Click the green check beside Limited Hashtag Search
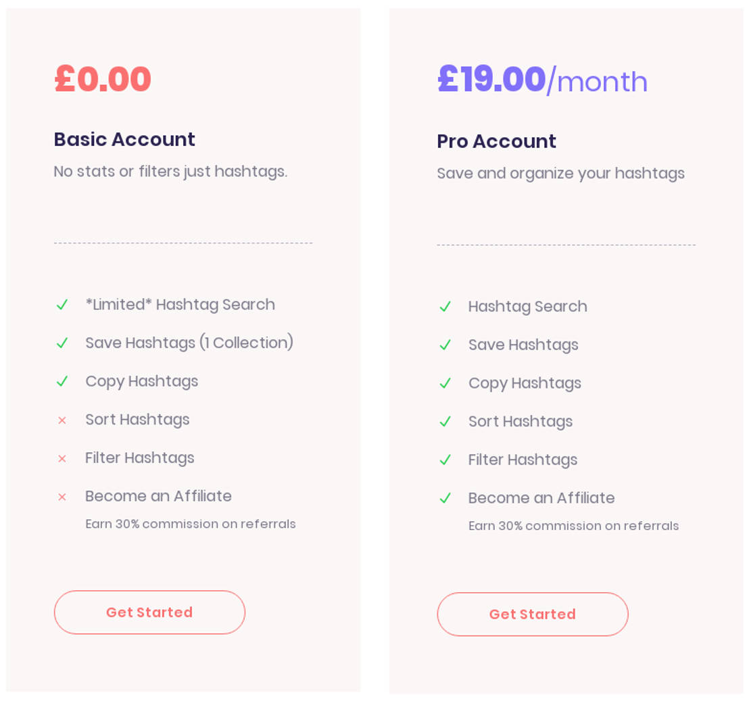The width and height of the screenshot is (749, 701). coord(62,305)
